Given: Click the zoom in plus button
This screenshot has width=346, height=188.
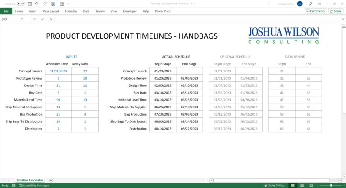Looking at the screenshot, I should [343, 185].
